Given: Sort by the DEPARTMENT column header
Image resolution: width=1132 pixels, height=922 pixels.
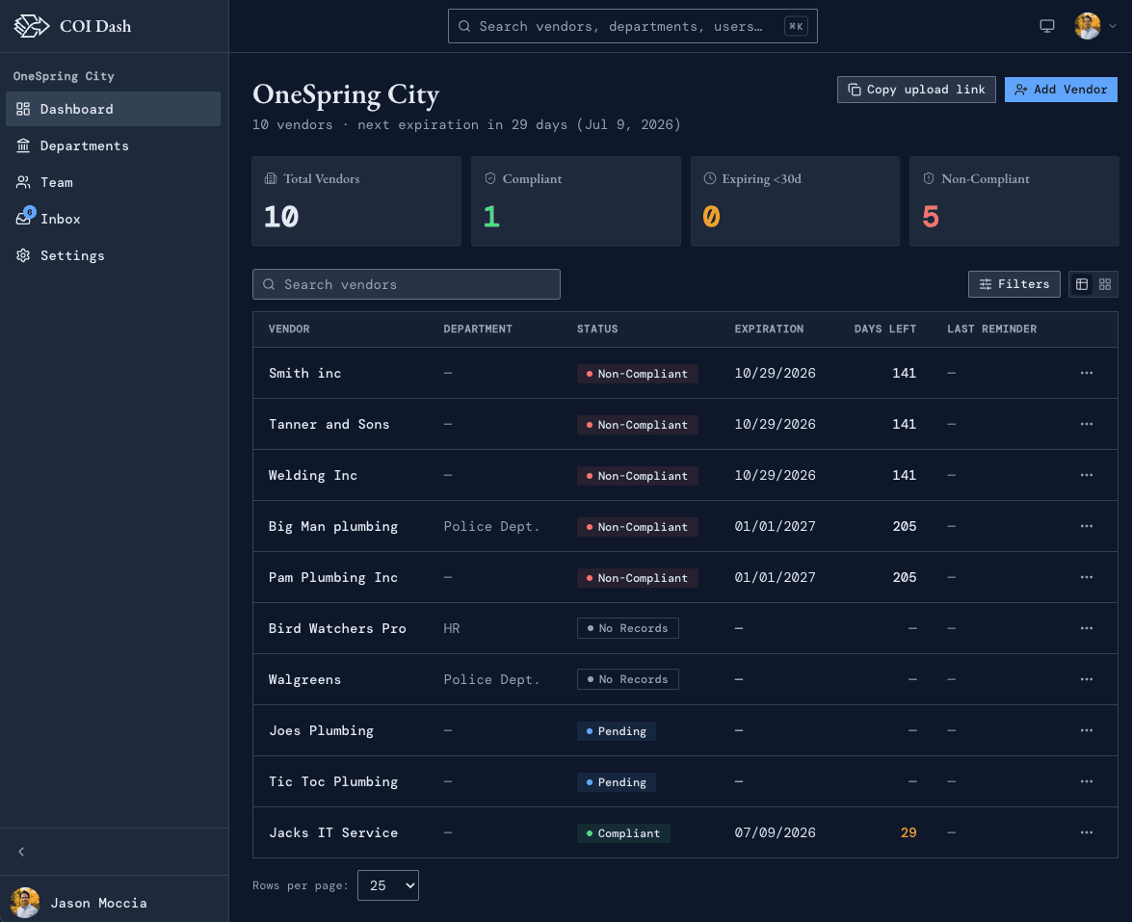Looking at the screenshot, I should pos(478,329).
